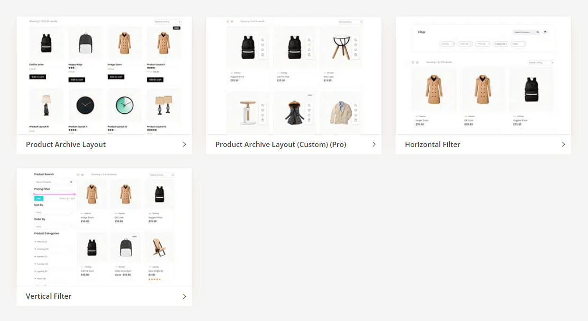588x321 pixels.
Task: Open the filter funnel icon beside the search box
Action: pyautogui.click(x=545, y=32)
